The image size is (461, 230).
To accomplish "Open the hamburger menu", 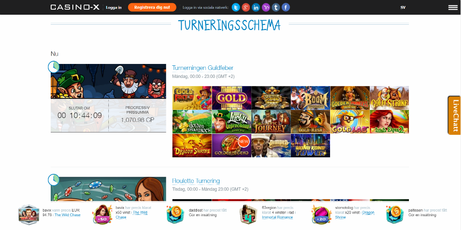I will tap(453, 8).
